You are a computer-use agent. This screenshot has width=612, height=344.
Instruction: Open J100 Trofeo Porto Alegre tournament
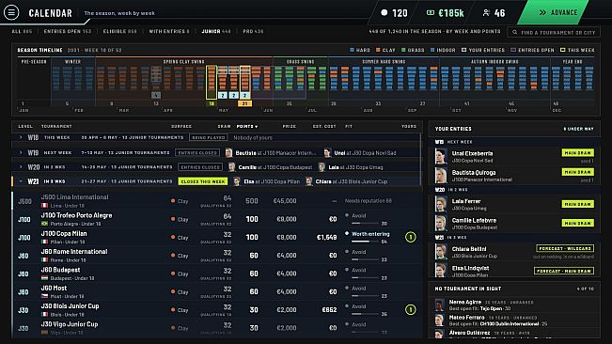click(x=216, y=219)
